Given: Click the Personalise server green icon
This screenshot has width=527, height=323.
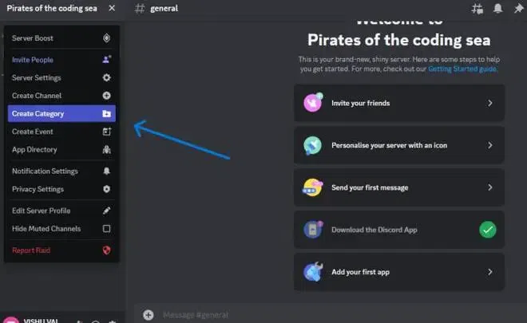Looking at the screenshot, I should 312,145.
